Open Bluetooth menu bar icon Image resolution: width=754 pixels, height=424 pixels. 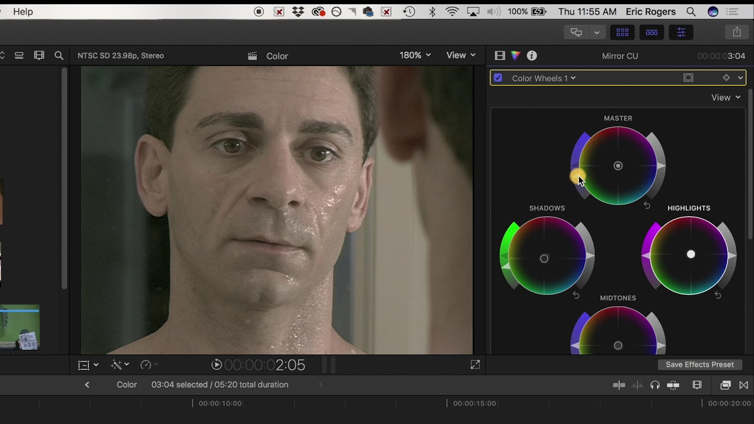pos(432,11)
